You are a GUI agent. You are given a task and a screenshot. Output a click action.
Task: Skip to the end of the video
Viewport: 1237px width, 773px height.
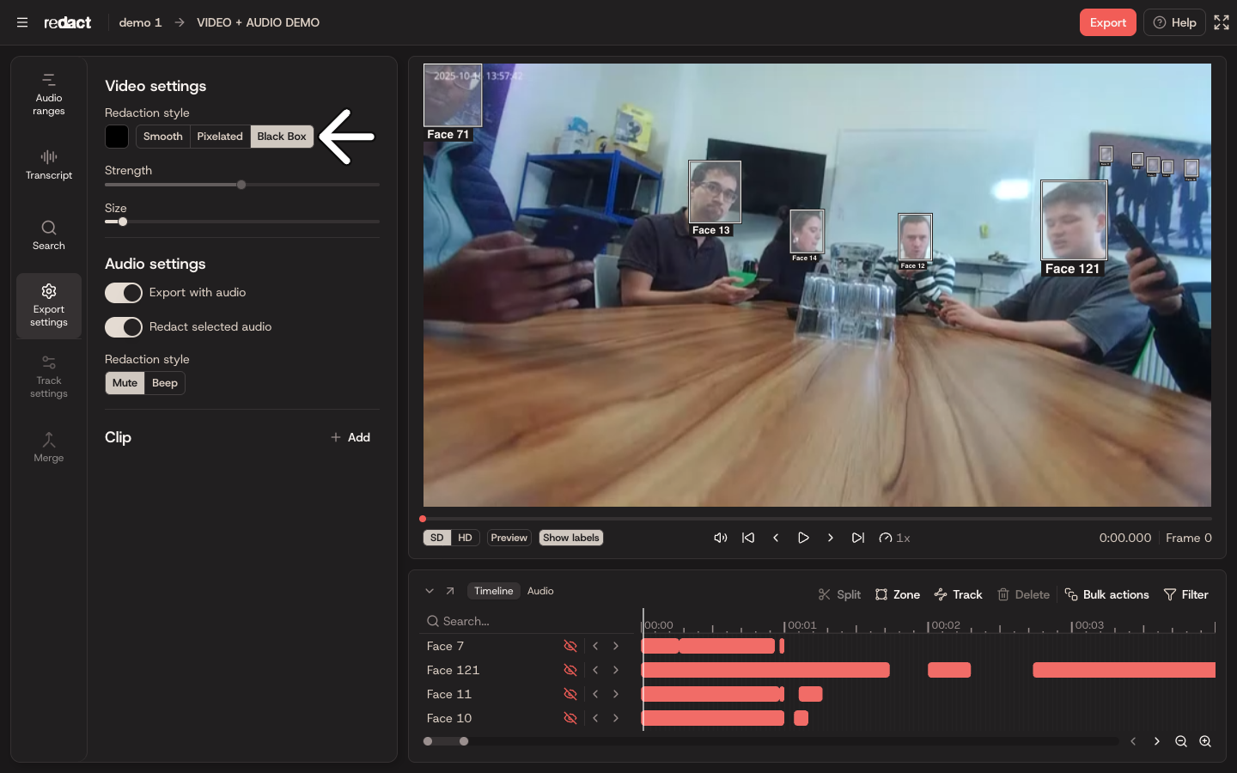click(858, 538)
